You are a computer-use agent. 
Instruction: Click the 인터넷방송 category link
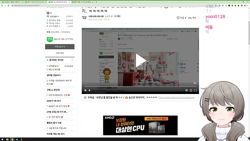[x=66, y=32]
